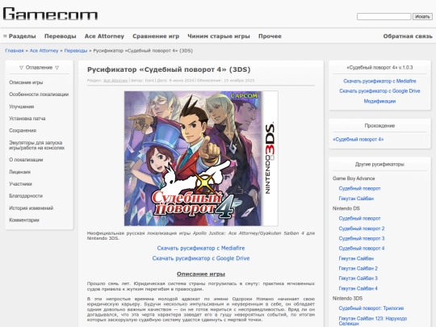
Task: Jump to История изменений section
Action: [31, 208]
